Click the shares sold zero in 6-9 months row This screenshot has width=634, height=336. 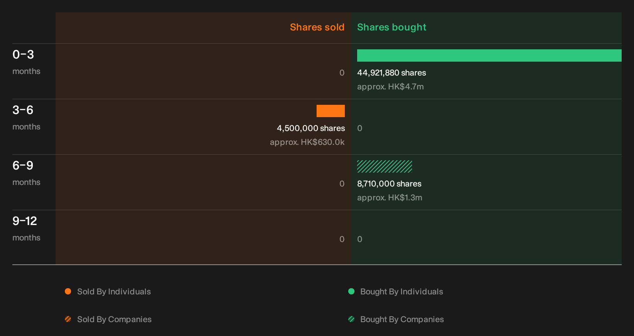click(x=342, y=184)
